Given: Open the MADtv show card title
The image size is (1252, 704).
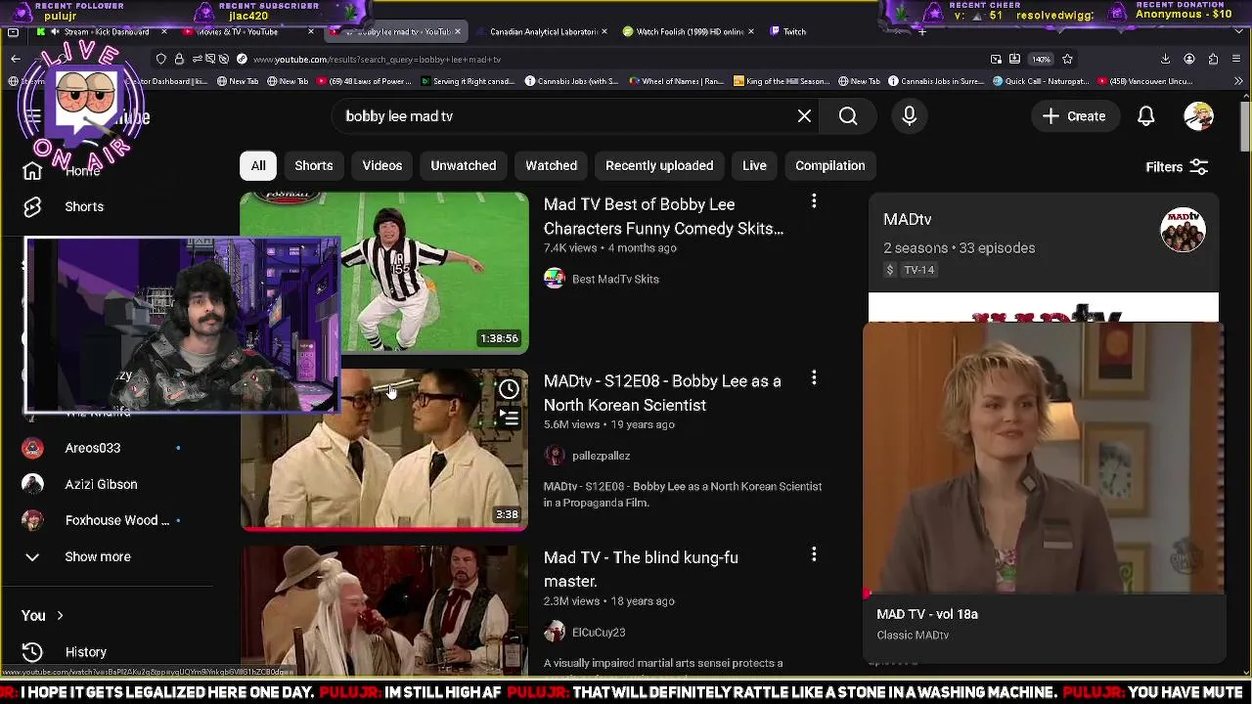Looking at the screenshot, I should pos(907,219).
